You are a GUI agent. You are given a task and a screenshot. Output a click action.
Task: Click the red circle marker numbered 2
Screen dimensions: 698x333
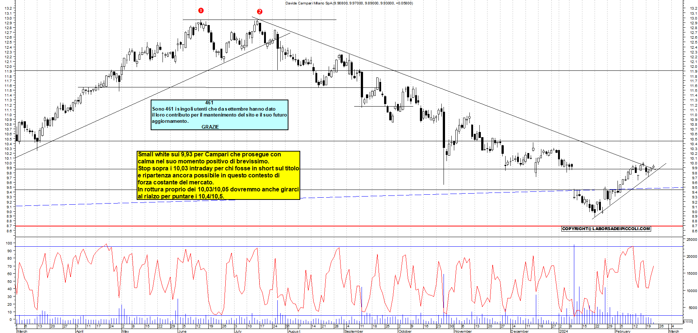click(x=260, y=12)
